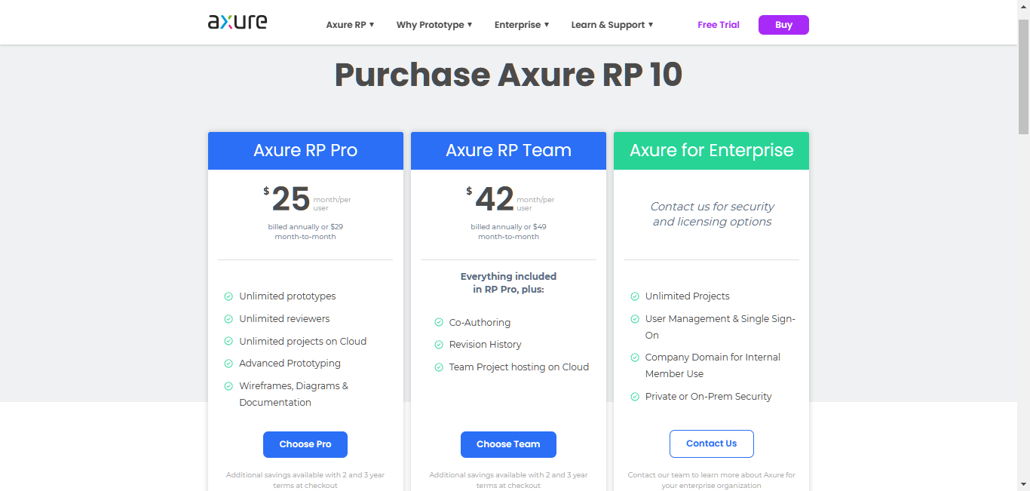Click 'Everything included in RP Pro, plus:' text
1030x491 pixels.
pyautogui.click(x=508, y=283)
